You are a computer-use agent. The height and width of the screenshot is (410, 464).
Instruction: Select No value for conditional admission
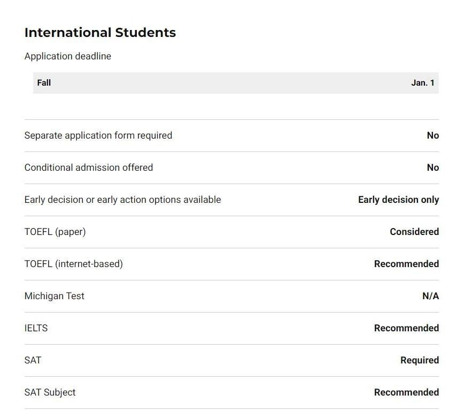pos(432,168)
